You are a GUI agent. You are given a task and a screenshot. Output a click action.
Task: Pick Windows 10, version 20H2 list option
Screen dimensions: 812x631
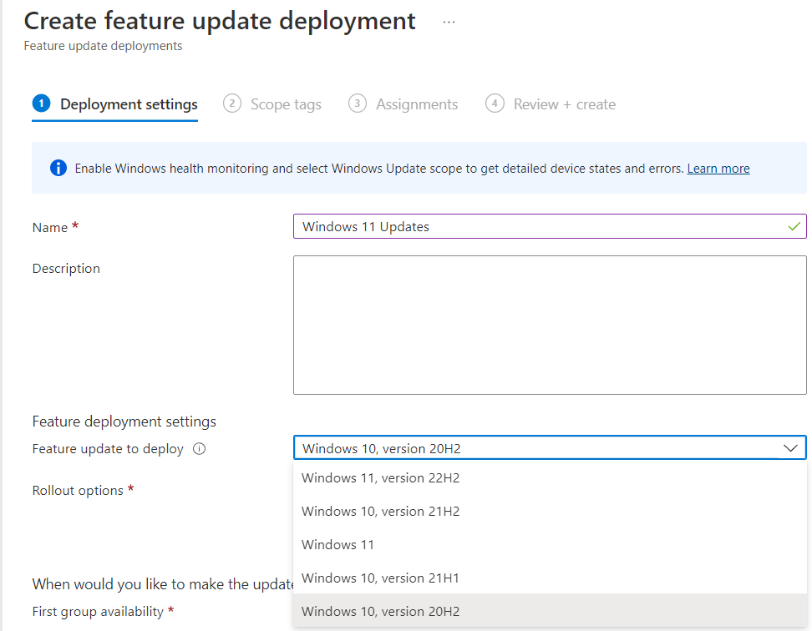pyautogui.click(x=550, y=611)
